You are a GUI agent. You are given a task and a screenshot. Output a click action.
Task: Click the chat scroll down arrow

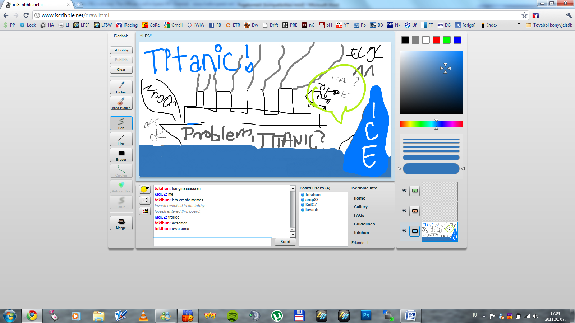click(293, 235)
